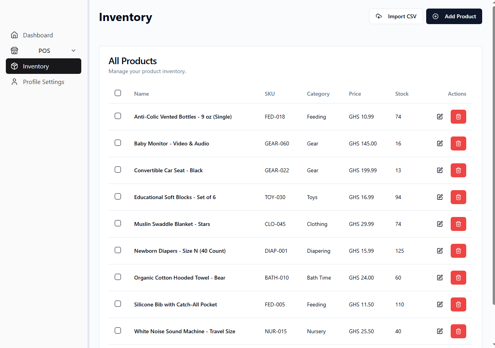
Task: Click the home icon beside Dashboard
Action: [x=14, y=35]
